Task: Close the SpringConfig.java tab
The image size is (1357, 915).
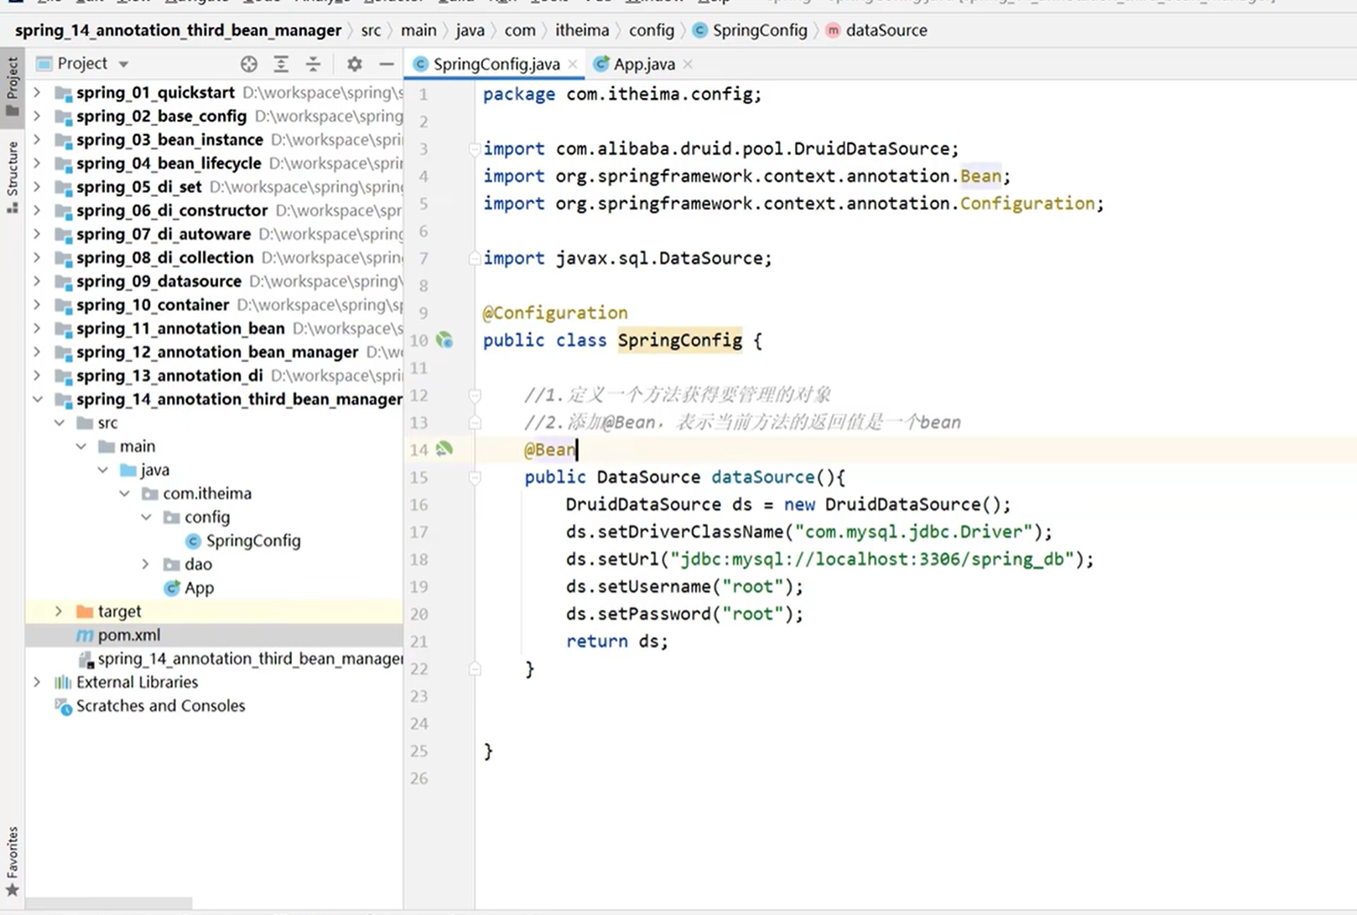Action: click(573, 64)
